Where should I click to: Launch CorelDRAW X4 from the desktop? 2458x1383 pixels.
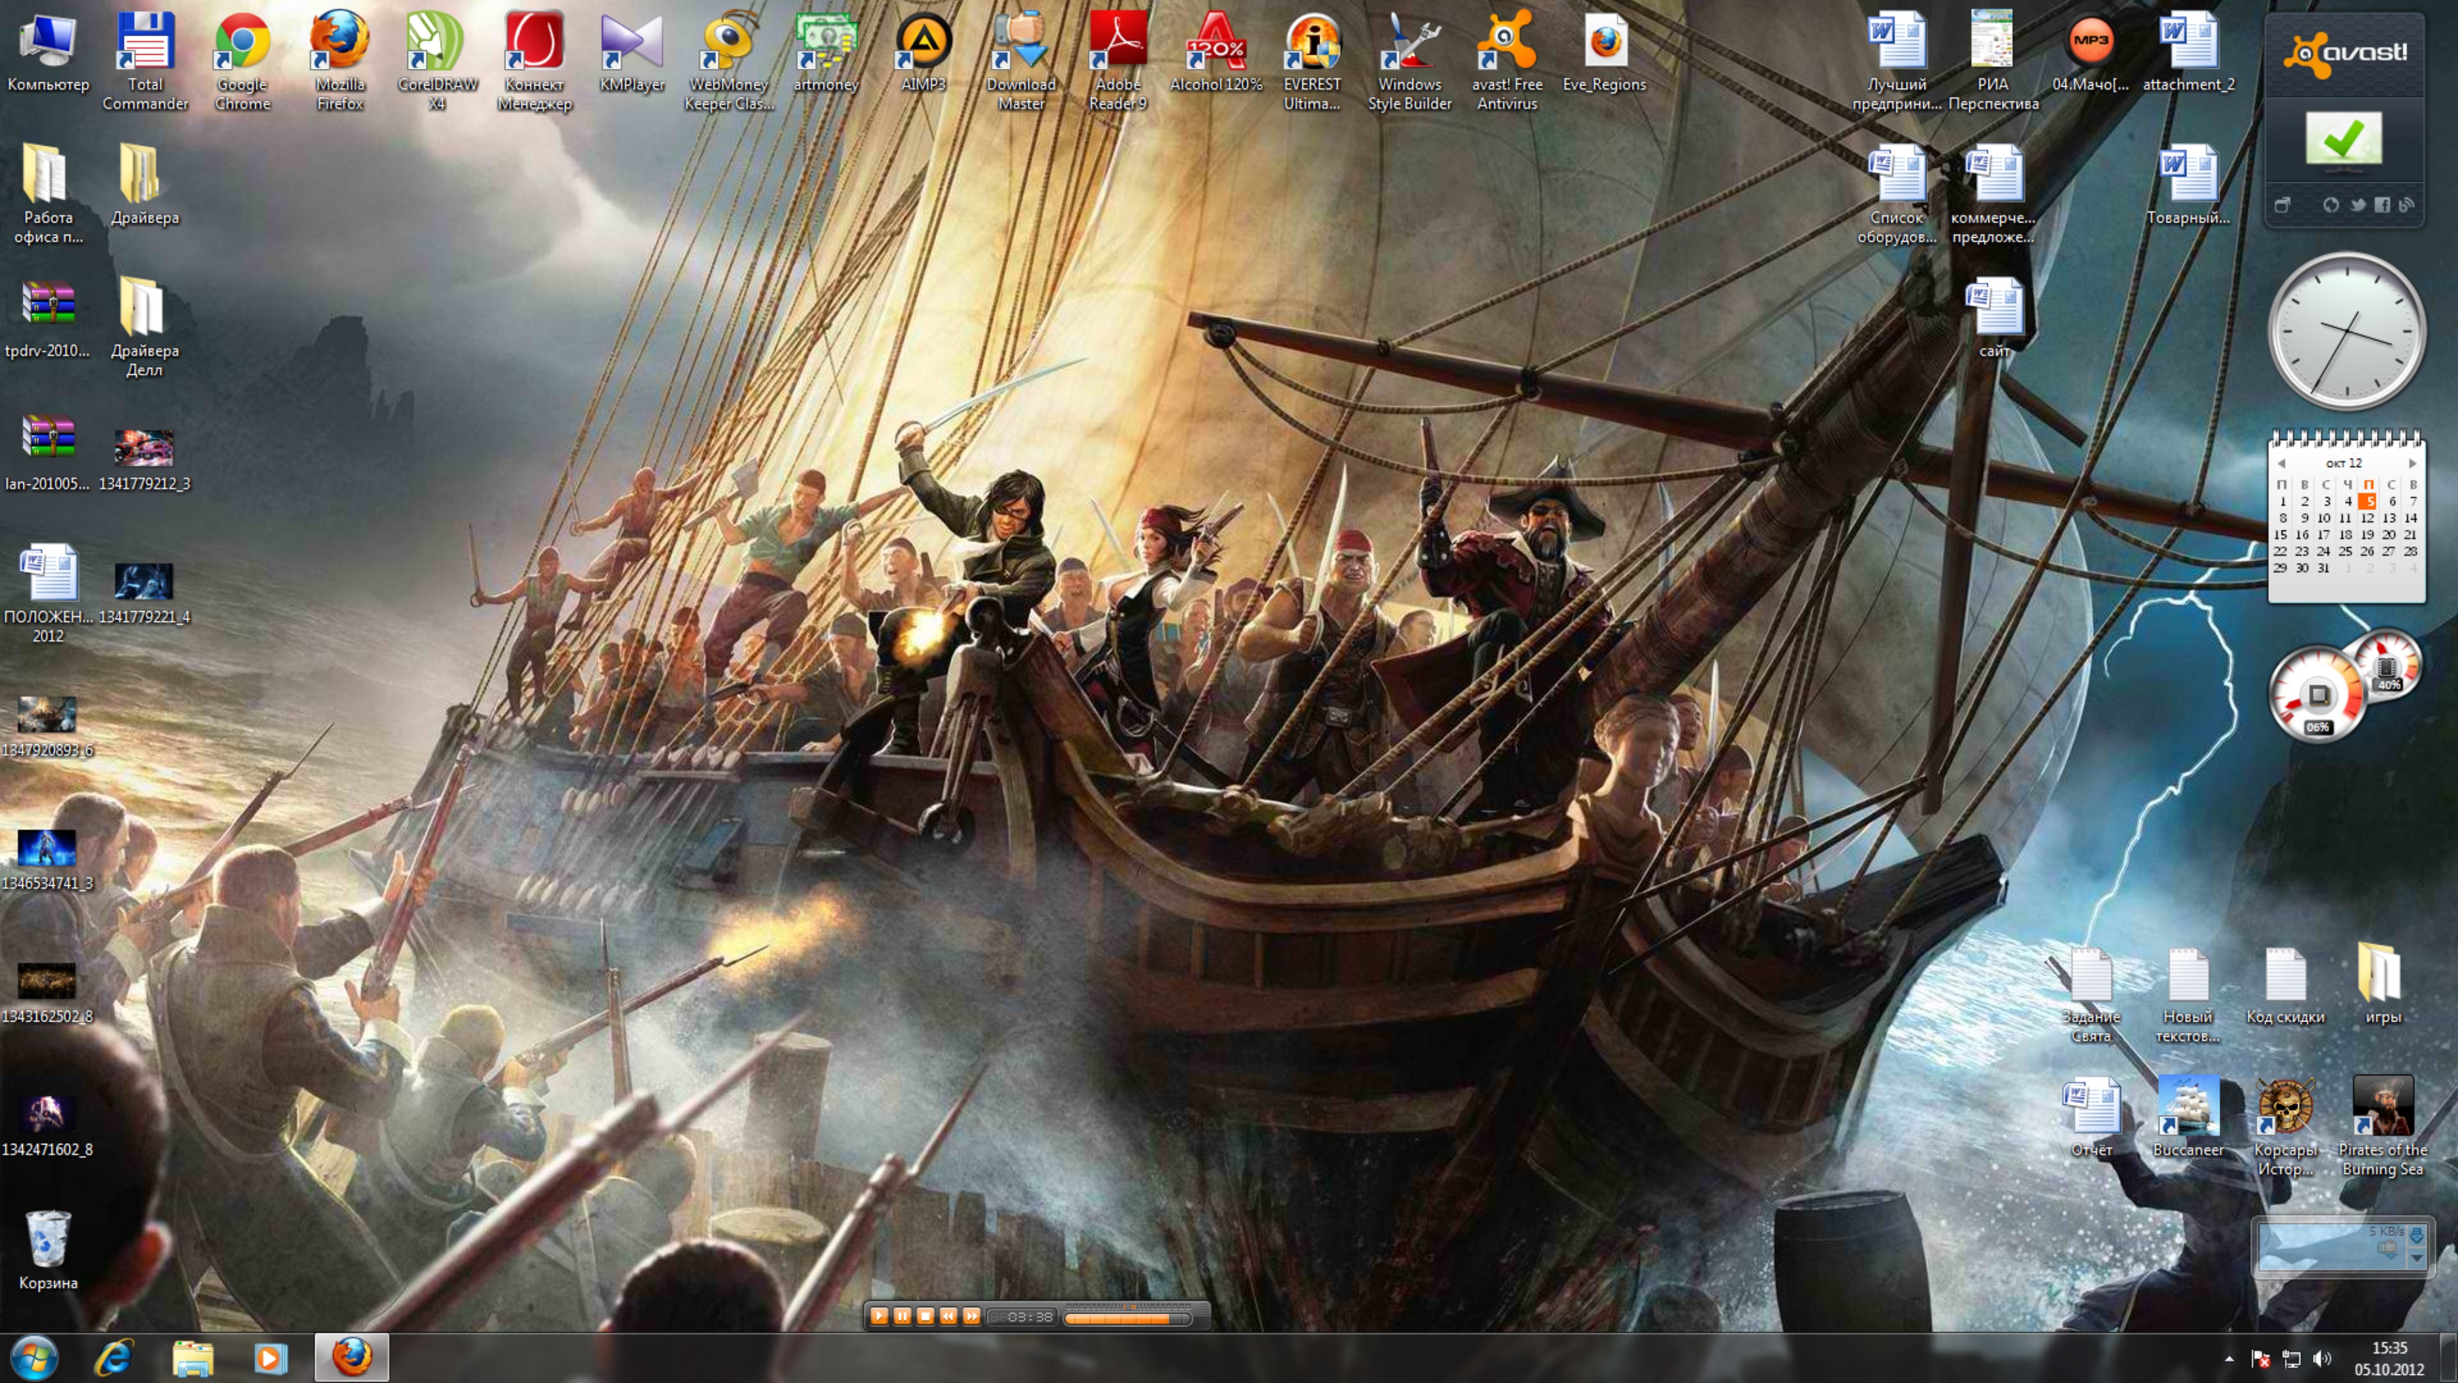(436, 43)
